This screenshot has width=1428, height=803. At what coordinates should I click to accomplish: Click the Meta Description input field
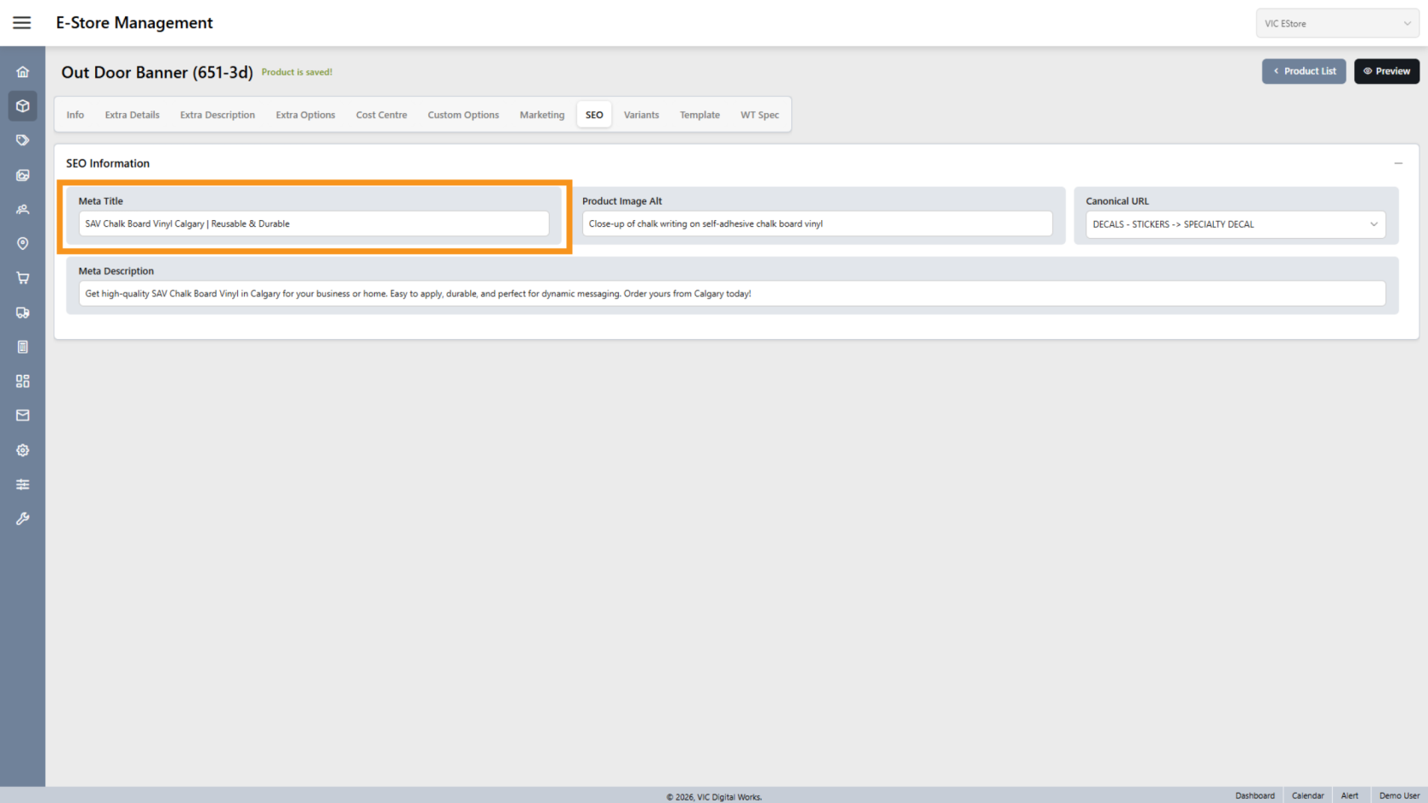point(732,294)
